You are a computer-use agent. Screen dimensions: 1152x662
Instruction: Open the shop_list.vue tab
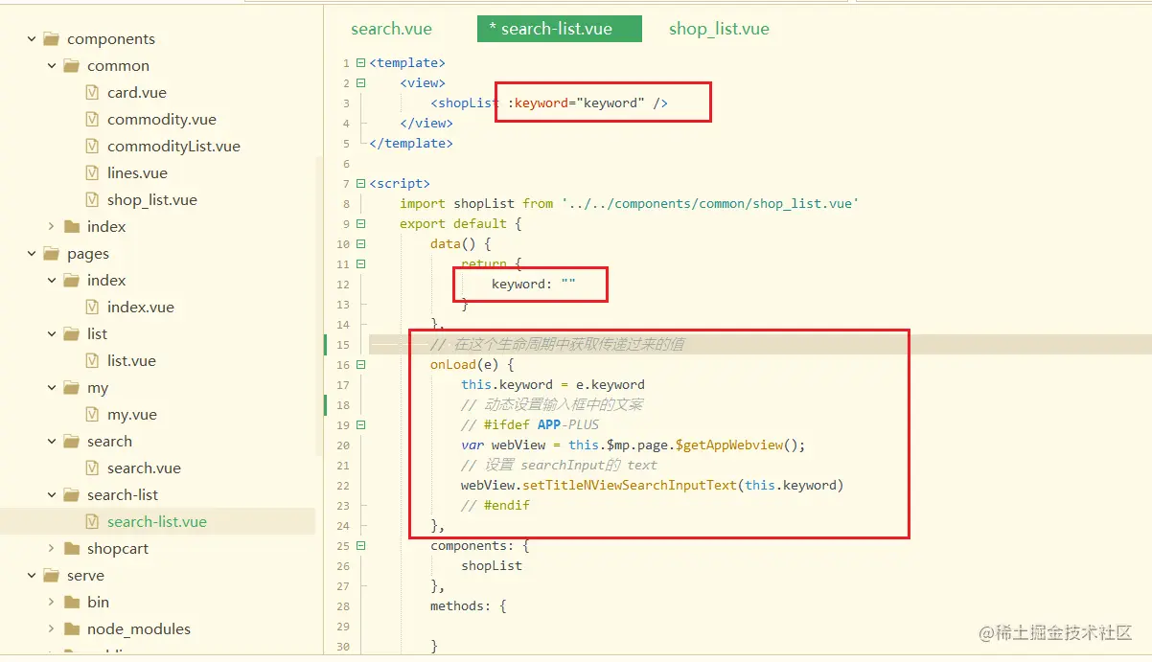pyautogui.click(x=719, y=29)
